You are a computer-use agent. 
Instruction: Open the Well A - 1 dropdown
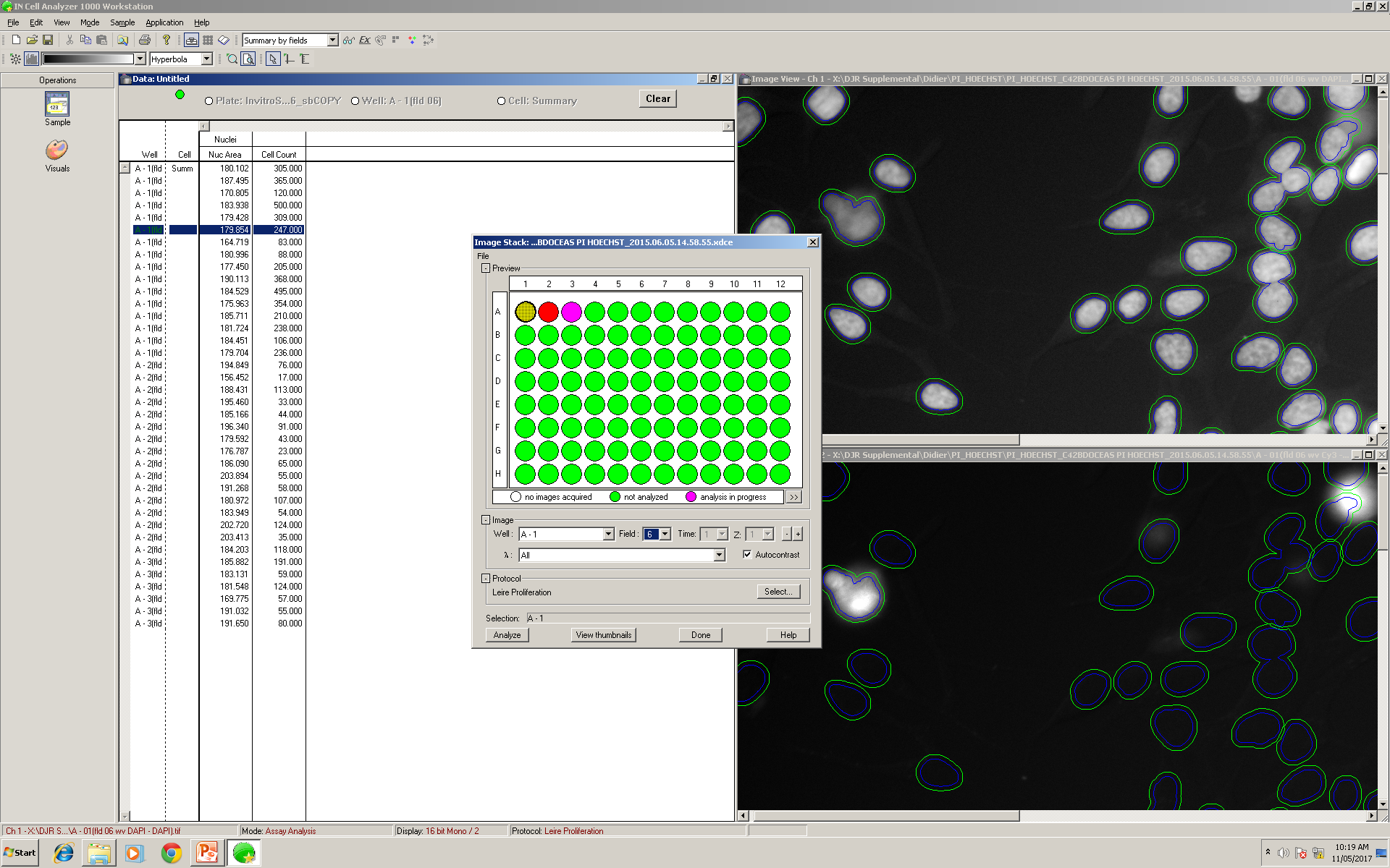(608, 535)
